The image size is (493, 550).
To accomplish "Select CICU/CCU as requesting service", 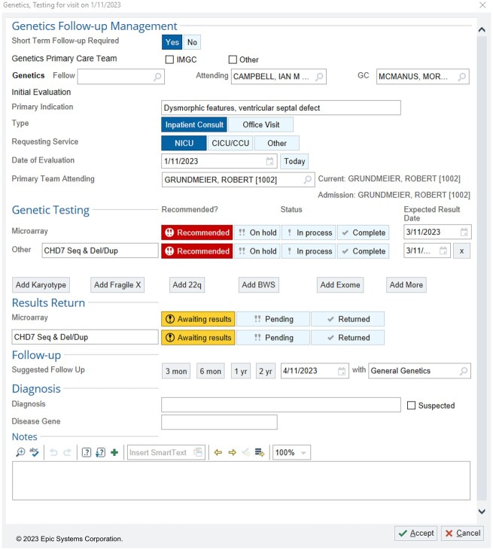I will point(230,143).
